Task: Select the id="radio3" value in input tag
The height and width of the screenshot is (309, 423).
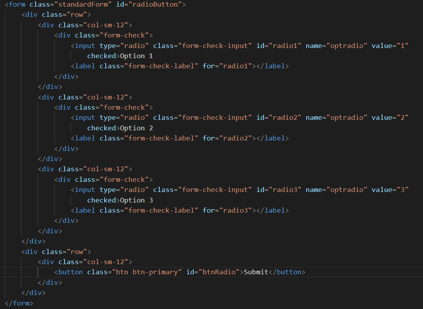Action: (285, 190)
